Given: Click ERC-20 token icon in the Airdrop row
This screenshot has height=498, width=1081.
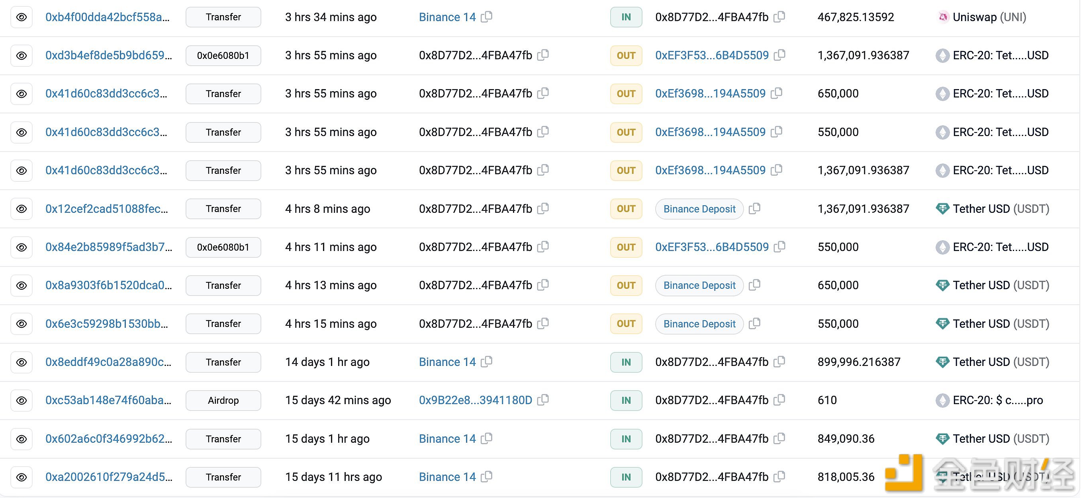Looking at the screenshot, I should click(942, 400).
